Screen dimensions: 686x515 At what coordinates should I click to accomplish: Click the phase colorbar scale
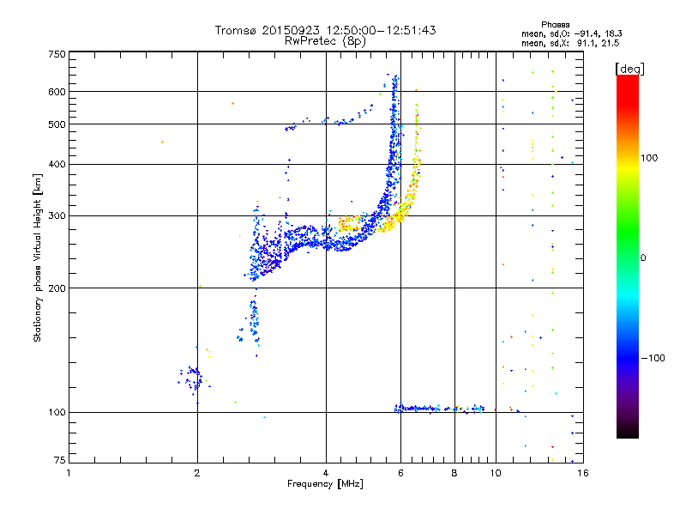click(628, 256)
